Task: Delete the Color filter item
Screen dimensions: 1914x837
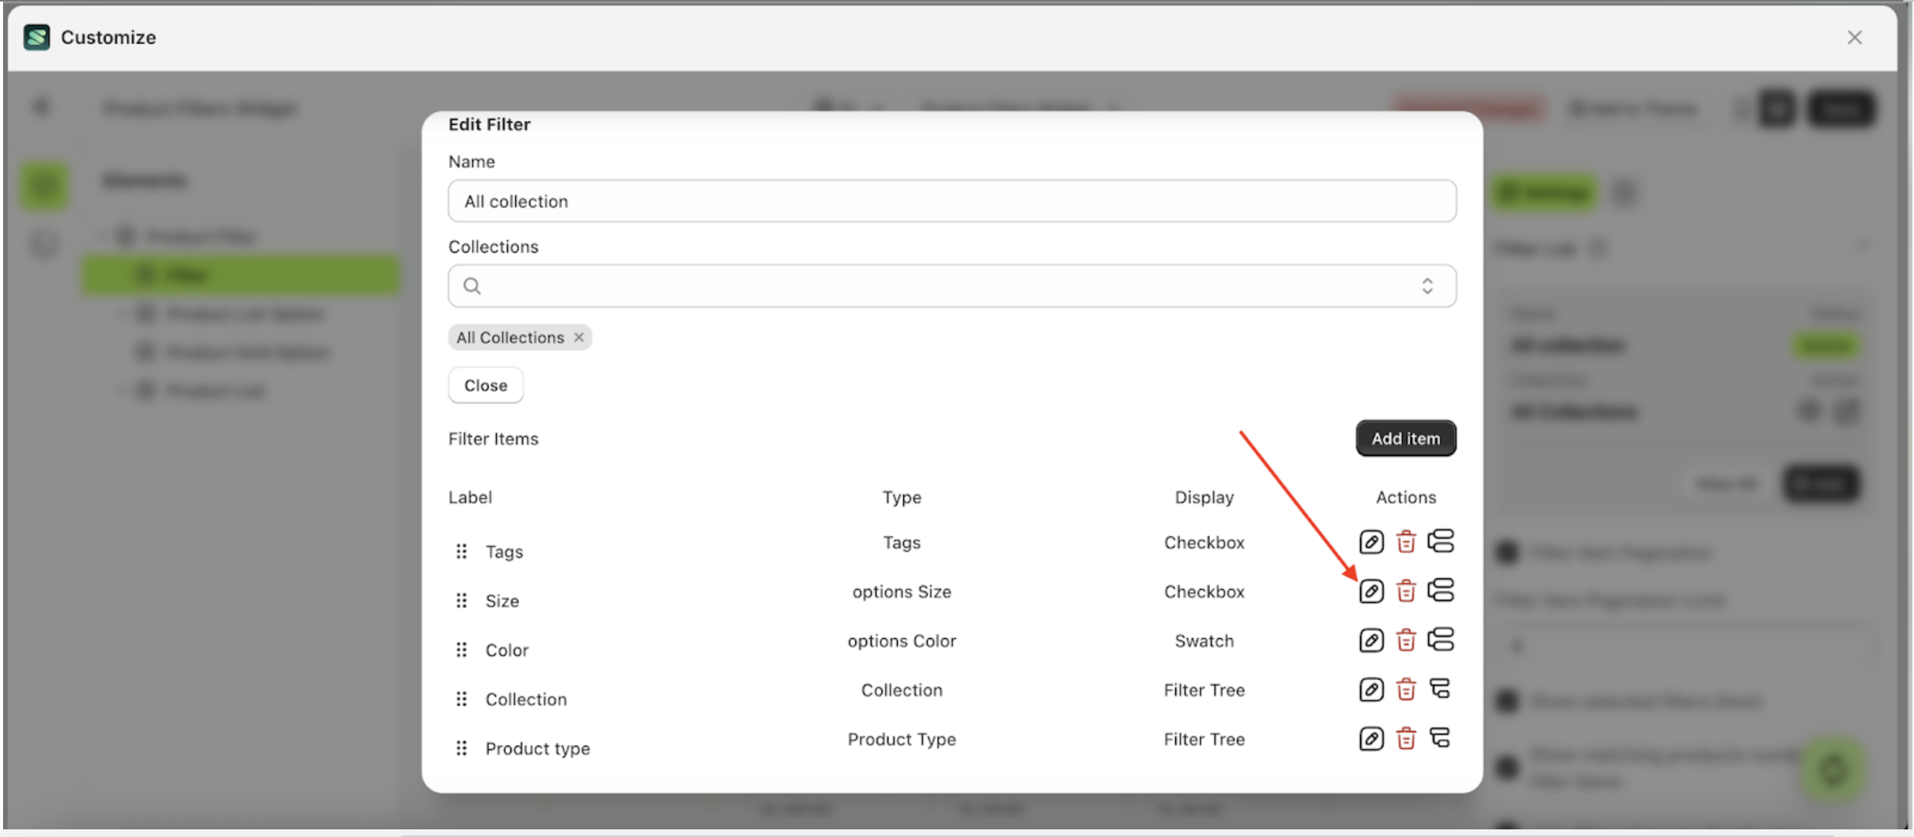Action: tap(1406, 640)
